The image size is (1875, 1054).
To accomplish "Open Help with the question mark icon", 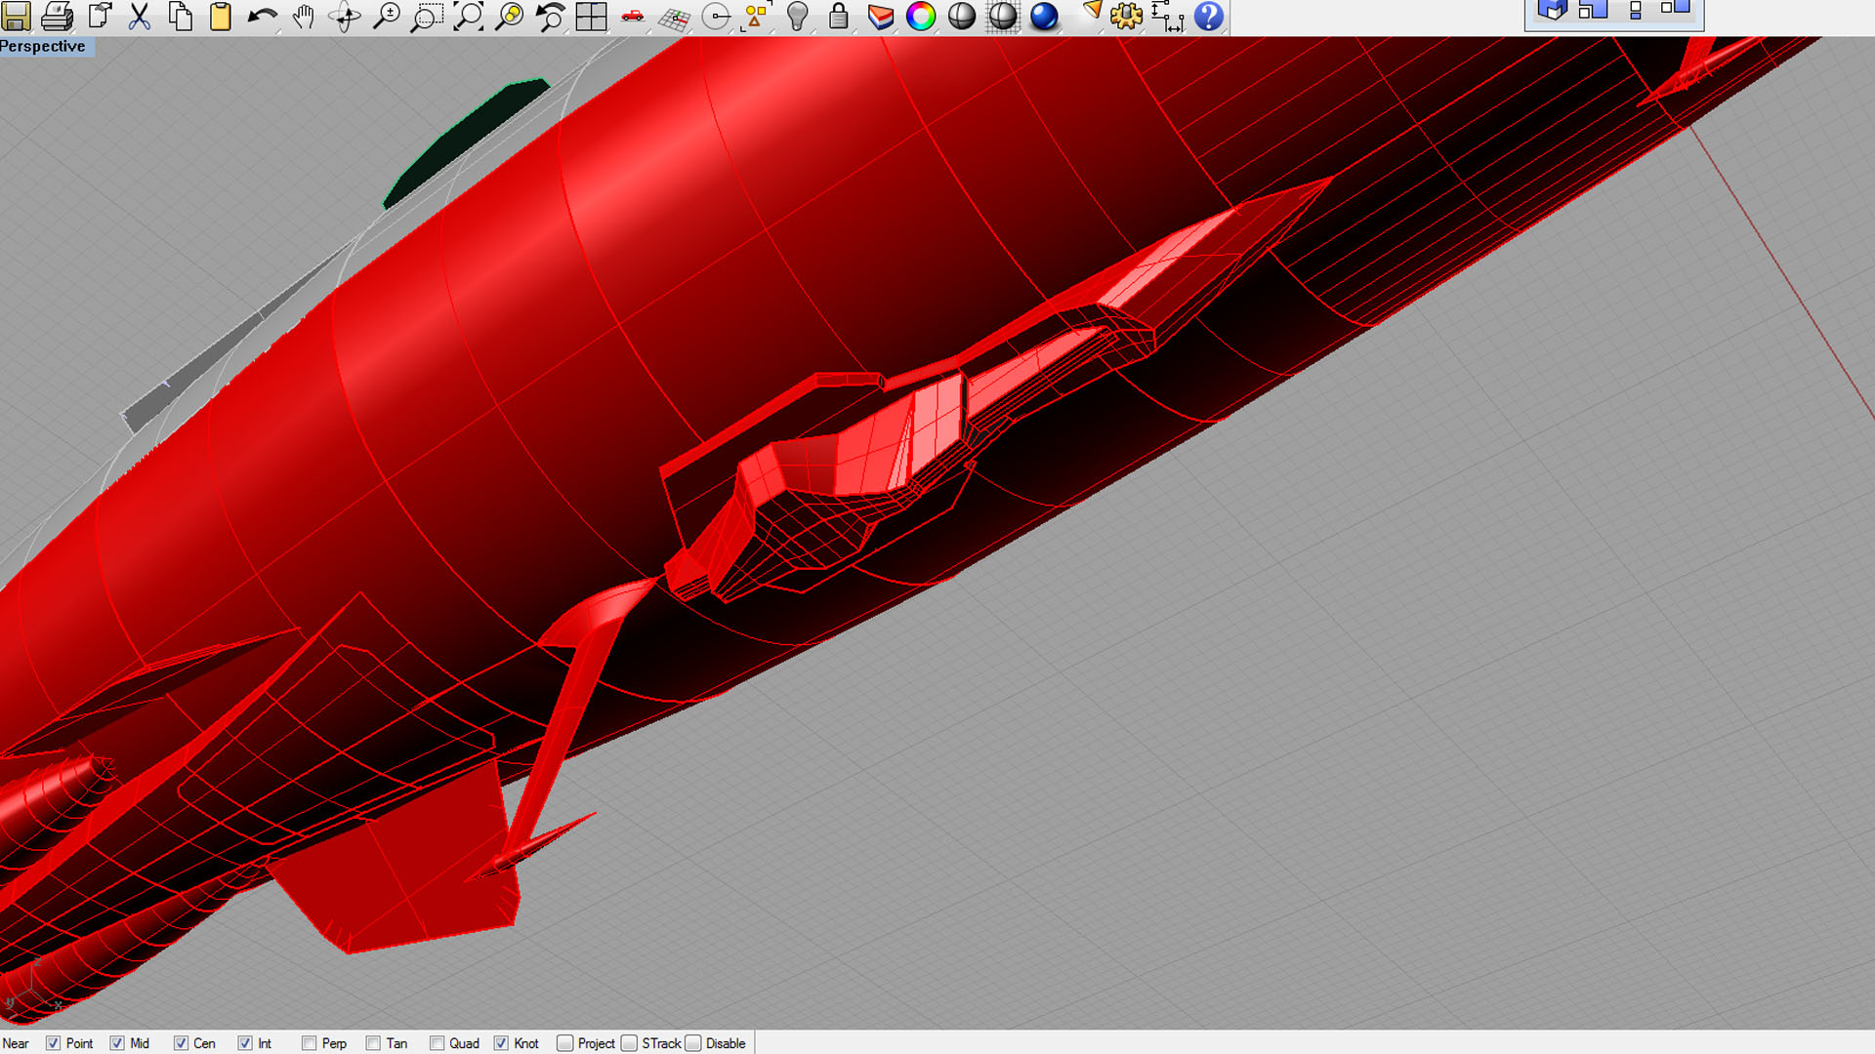I will pos(1209,16).
